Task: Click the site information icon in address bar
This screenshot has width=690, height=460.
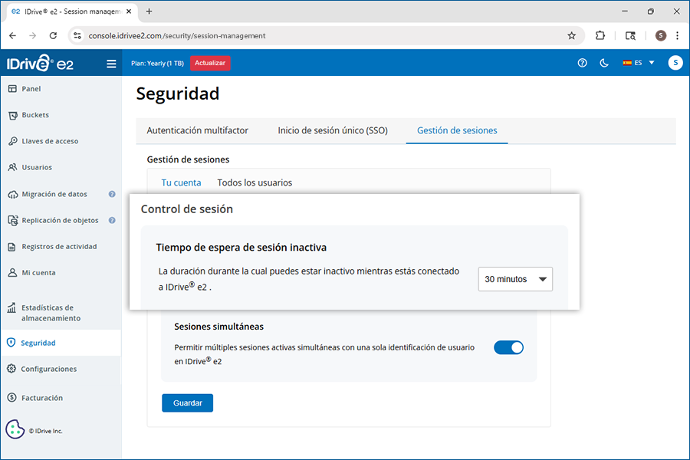Action: (77, 36)
